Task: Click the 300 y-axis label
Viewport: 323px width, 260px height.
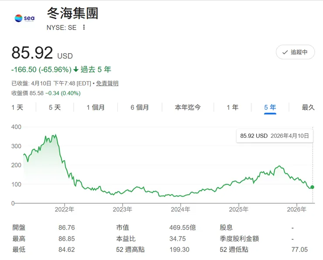Action: click(x=16, y=146)
